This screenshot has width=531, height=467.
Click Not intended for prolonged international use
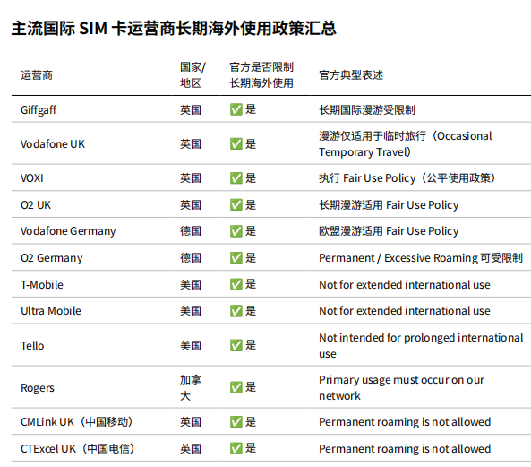(421, 345)
